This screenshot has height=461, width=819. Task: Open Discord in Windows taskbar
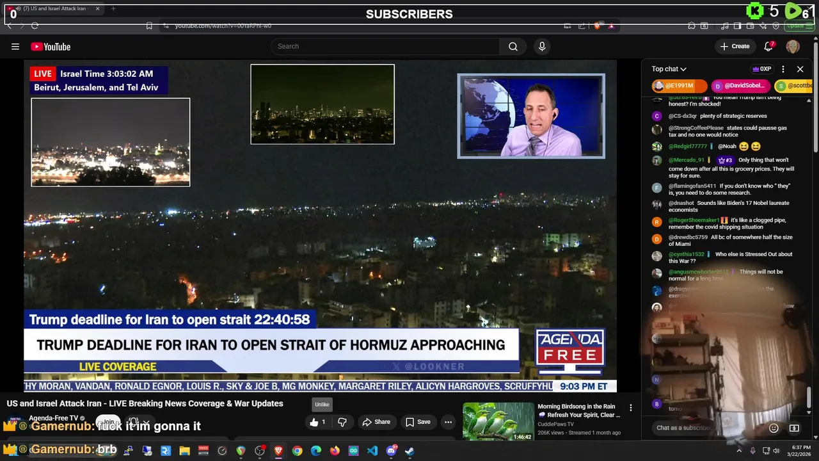391,451
